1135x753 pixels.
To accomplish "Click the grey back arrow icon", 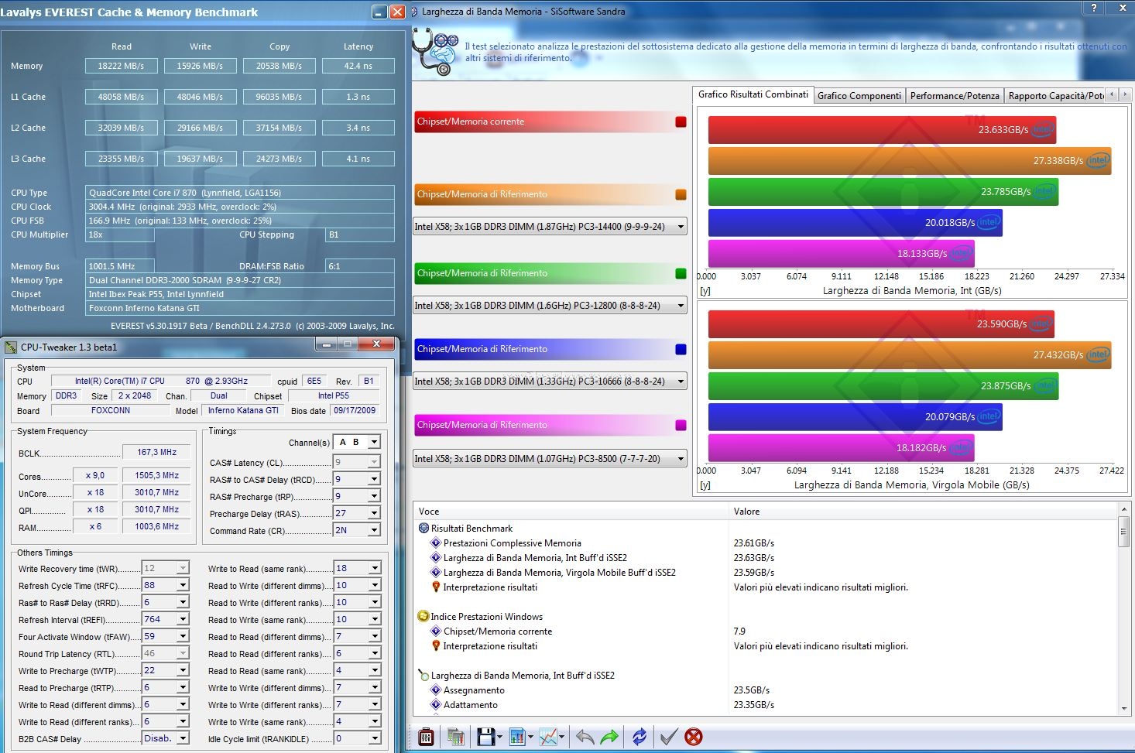I will coord(585,737).
